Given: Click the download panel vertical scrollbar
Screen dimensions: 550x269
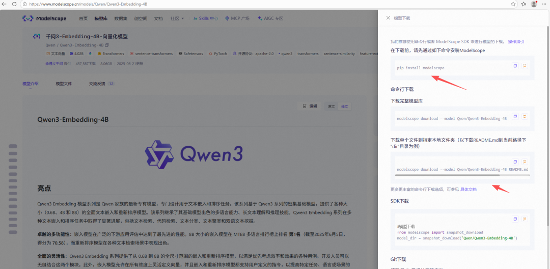Looking at the screenshot, I should coord(548,125).
